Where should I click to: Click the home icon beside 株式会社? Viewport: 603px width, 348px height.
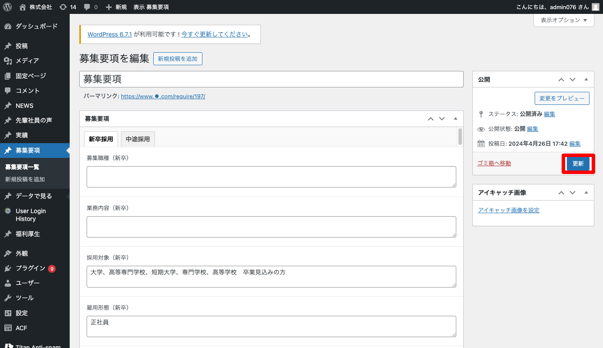pos(23,7)
